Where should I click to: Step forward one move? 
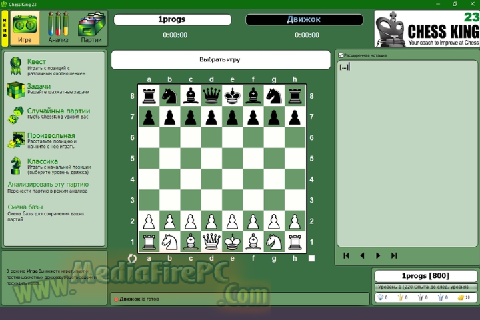click(x=378, y=255)
